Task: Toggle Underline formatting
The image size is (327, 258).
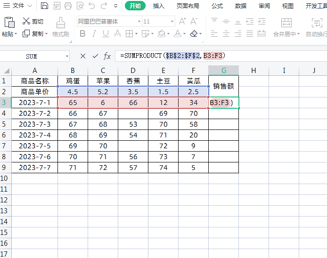Action: [106, 33]
